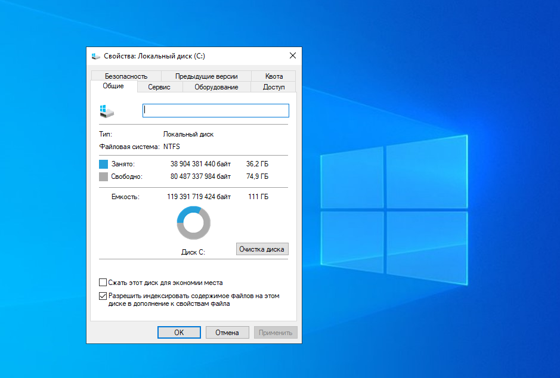
Task: Confirm with the OK button
Action: pos(179,332)
